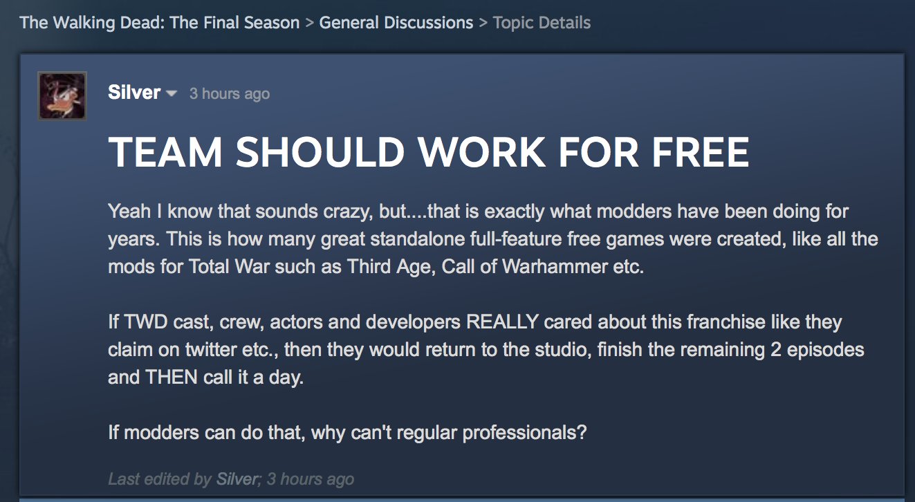Viewport: 915px width, 502px height.
Task: Click the post timestamp beside the username
Action: [230, 93]
